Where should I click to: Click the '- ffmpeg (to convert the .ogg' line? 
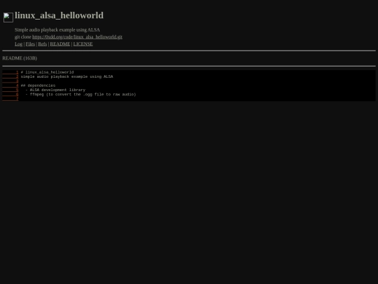80,95
